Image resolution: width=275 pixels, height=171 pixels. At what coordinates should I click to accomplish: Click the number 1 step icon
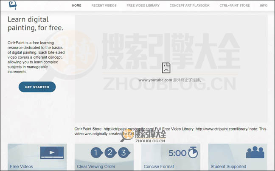point(97,153)
